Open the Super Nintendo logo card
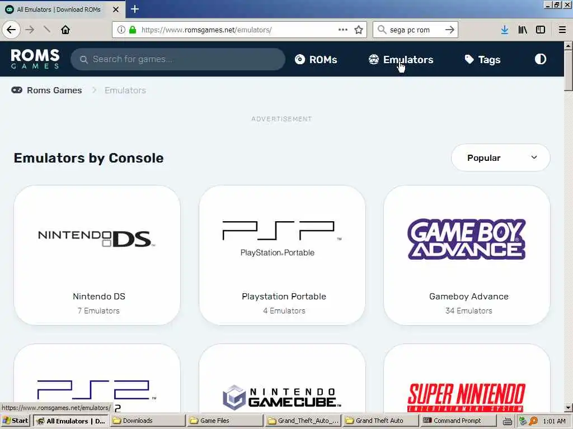The width and height of the screenshot is (573, 429). coord(467,378)
